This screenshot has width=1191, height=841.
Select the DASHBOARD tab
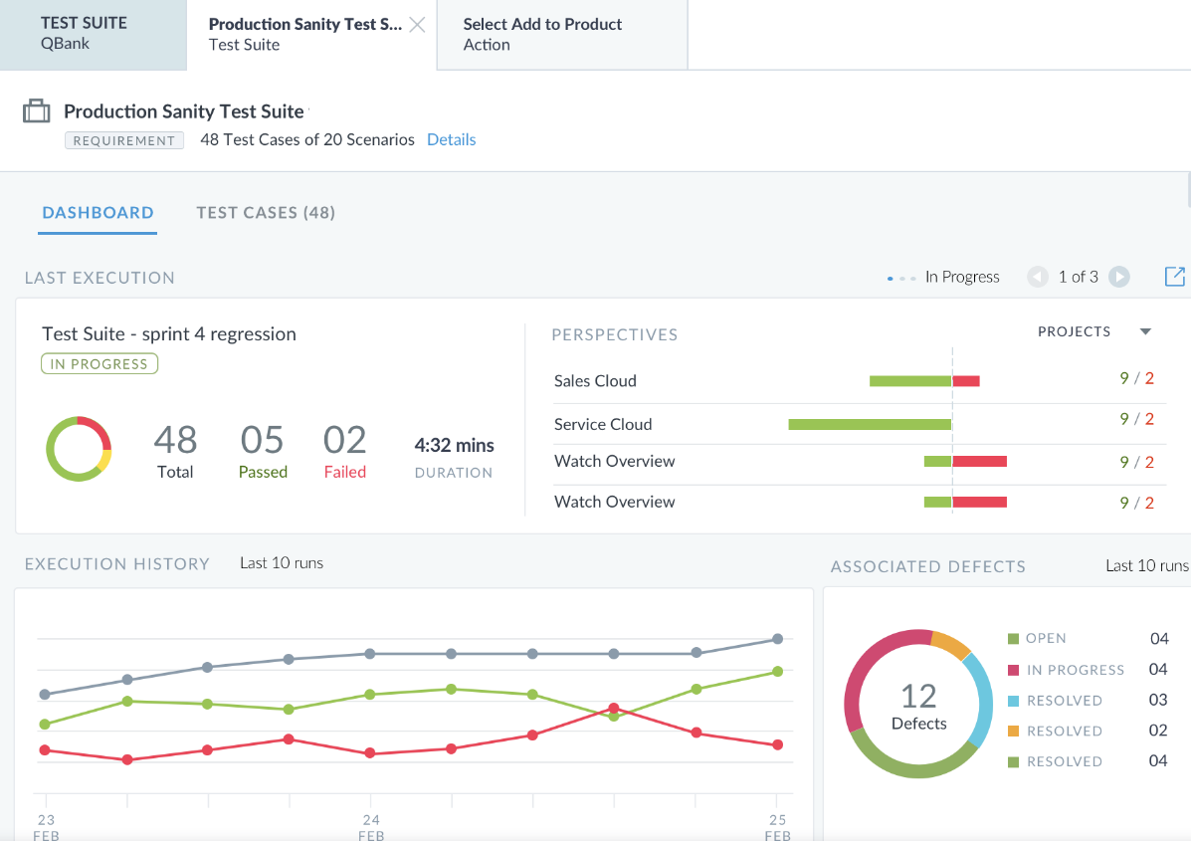[98, 213]
